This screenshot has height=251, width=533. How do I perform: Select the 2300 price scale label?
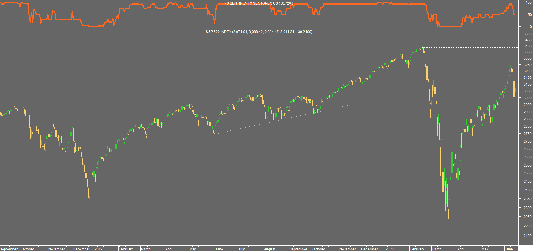(x=527, y=208)
